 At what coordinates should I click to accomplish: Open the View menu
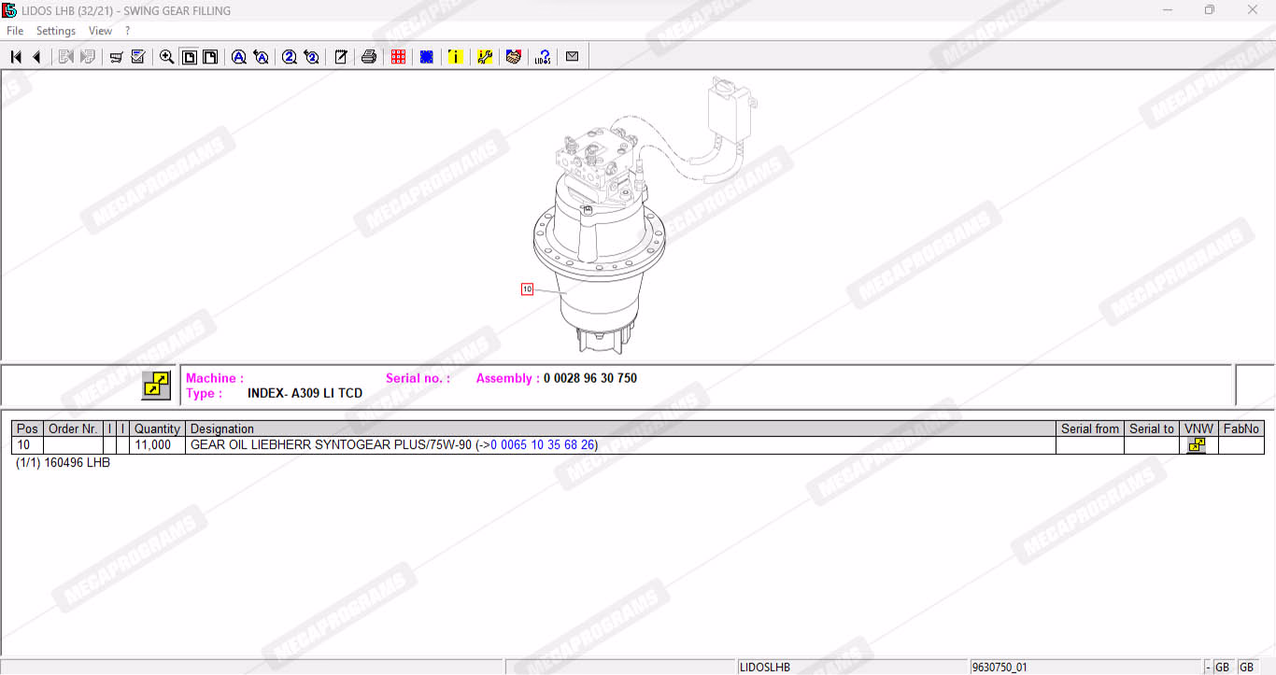100,31
